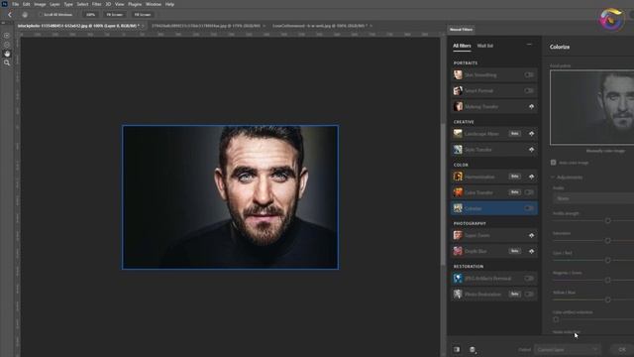This screenshot has width=634, height=357.
Task: Pick the add-to-selection brush tool
Action: coord(7,36)
